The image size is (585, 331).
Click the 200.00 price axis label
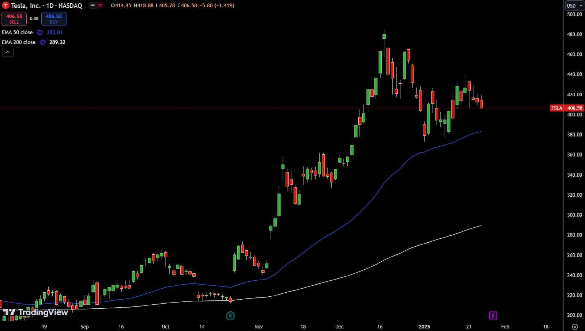tap(574, 315)
